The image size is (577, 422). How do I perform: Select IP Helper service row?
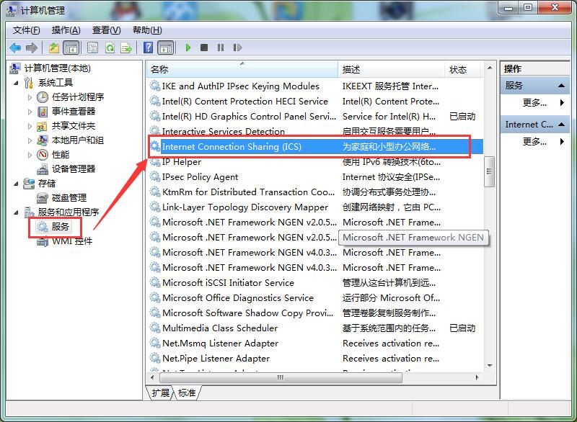315,162
